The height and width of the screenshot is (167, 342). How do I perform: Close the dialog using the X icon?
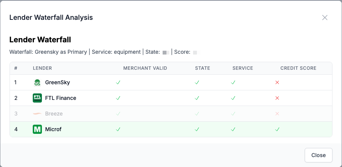(x=325, y=18)
